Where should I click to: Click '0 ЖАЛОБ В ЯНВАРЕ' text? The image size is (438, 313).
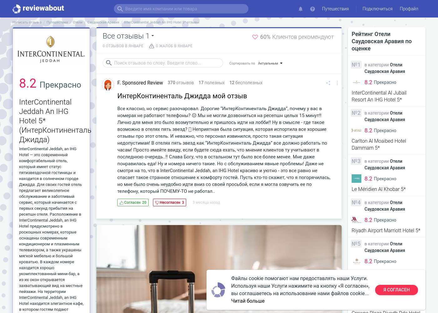[174, 46]
